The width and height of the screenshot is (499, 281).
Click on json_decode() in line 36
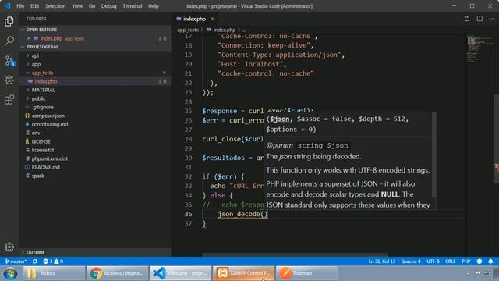[x=243, y=214]
